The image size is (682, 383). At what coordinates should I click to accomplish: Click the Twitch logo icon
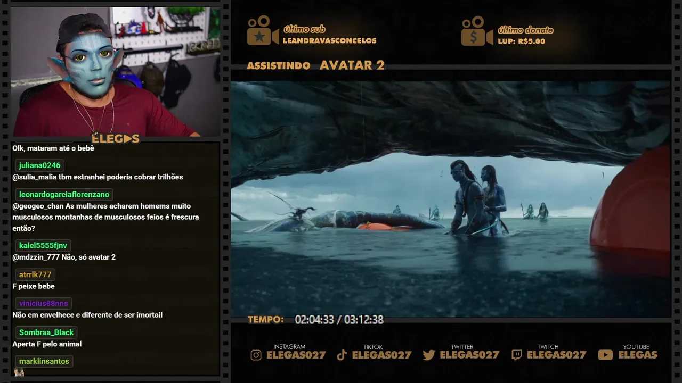point(516,355)
